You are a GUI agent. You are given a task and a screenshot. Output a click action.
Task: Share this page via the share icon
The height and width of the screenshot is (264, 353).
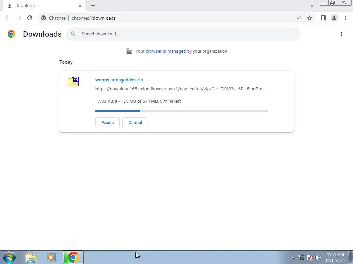click(x=299, y=18)
